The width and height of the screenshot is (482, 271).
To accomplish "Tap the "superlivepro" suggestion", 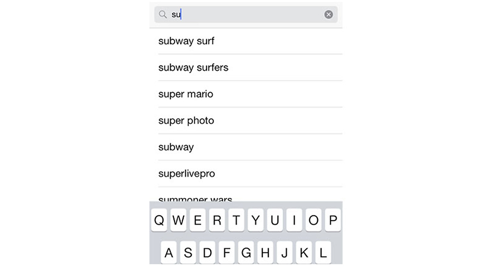I will click(186, 173).
